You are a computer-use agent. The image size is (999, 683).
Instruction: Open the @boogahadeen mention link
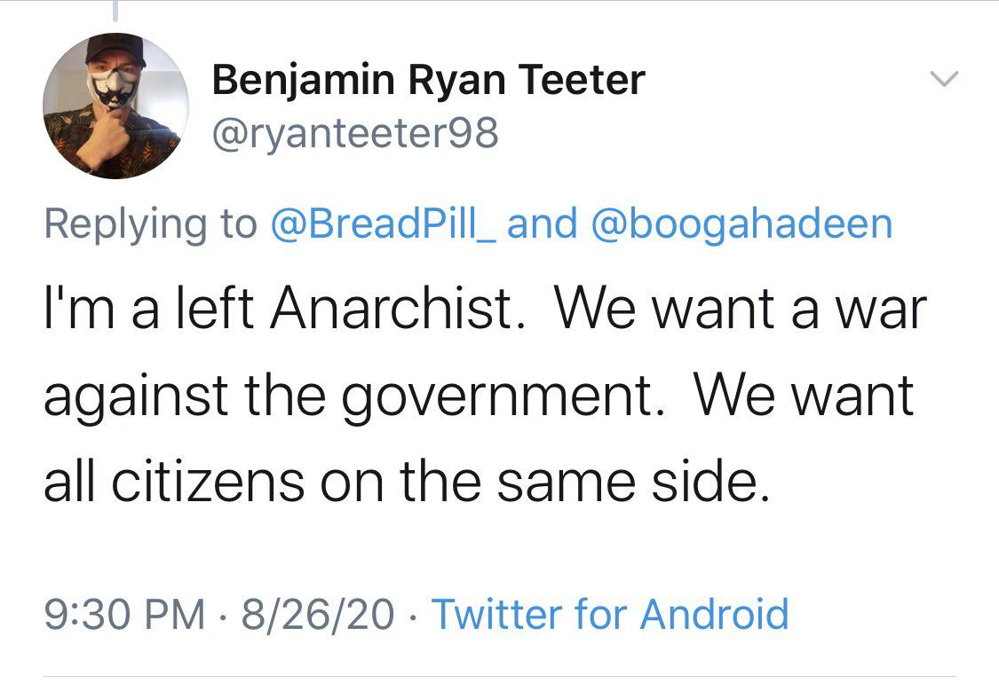click(741, 224)
